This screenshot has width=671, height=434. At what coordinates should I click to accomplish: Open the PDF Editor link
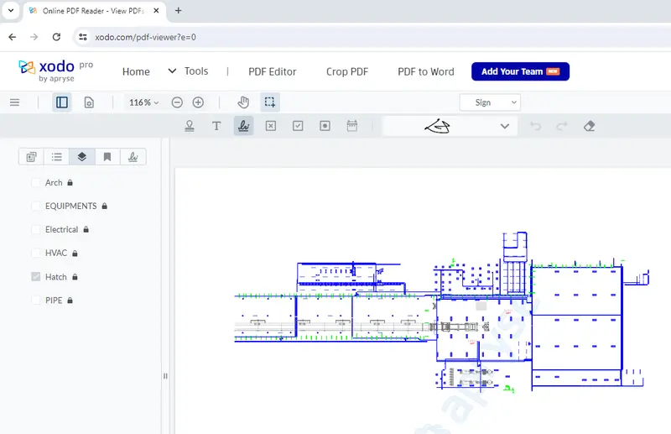272,71
